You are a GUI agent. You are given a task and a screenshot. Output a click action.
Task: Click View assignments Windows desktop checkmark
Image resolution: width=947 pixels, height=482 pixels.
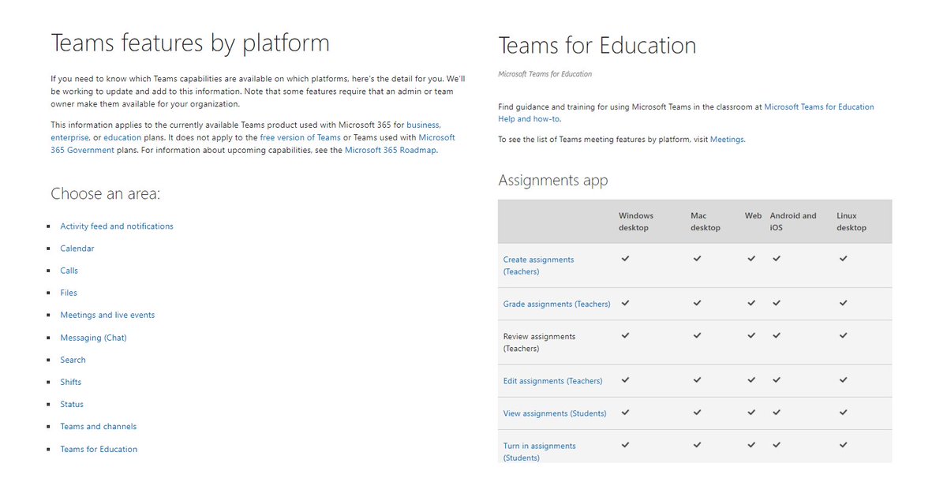click(x=626, y=413)
